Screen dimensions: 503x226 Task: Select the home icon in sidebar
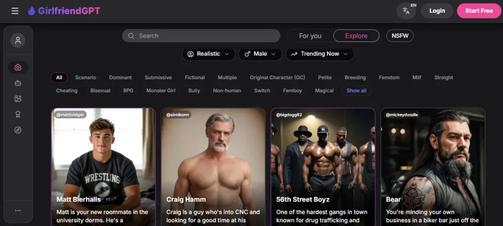click(x=18, y=67)
